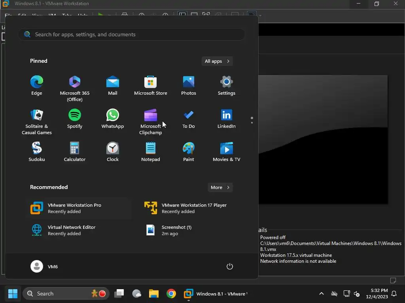Launch Notepad from pinned apps
405x303 pixels.
tap(151, 152)
